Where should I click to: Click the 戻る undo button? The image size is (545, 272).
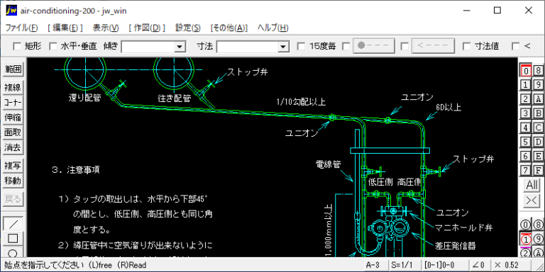[x=13, y=199]
